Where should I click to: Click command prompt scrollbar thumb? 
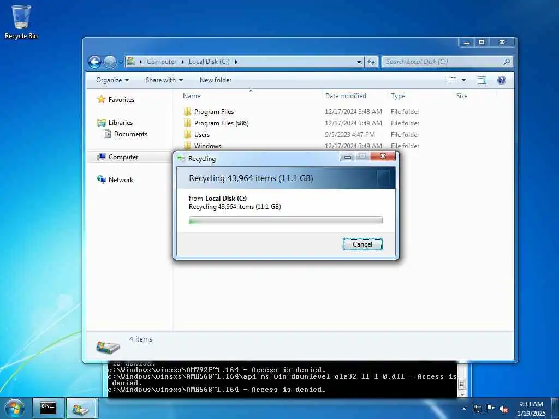point(462,385)
